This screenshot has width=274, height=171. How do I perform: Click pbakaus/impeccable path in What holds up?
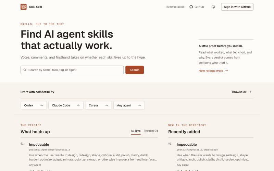(49, 150)
